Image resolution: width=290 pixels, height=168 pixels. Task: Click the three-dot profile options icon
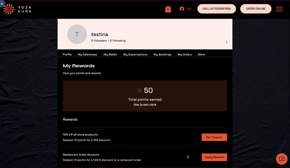coord(227,42)
